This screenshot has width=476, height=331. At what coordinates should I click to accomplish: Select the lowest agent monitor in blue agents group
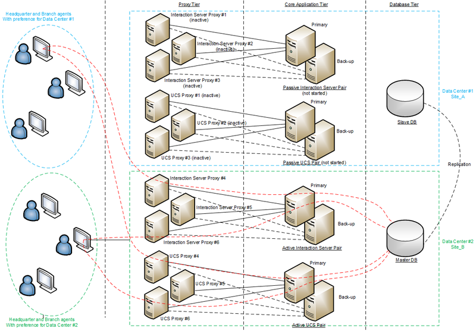coord(39,123)
